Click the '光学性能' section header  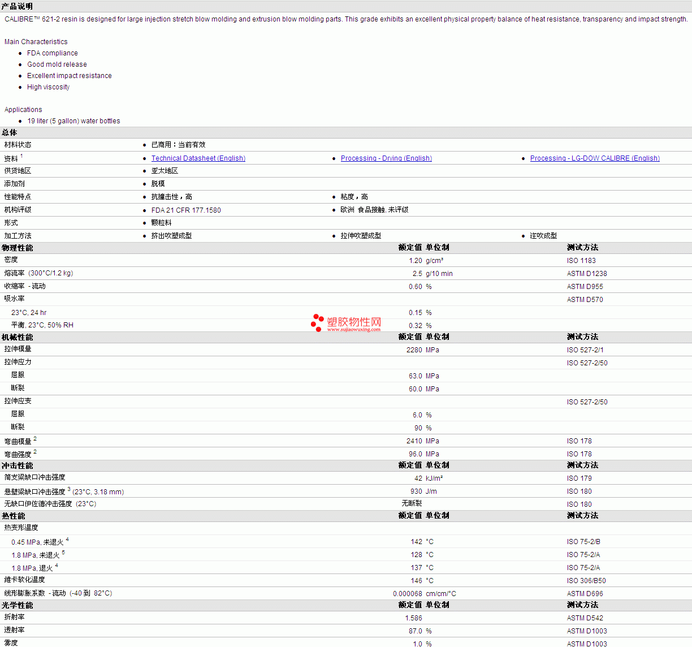click(18, 605)
